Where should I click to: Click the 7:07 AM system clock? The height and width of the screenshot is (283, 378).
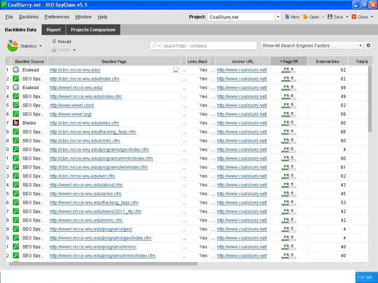364,278
